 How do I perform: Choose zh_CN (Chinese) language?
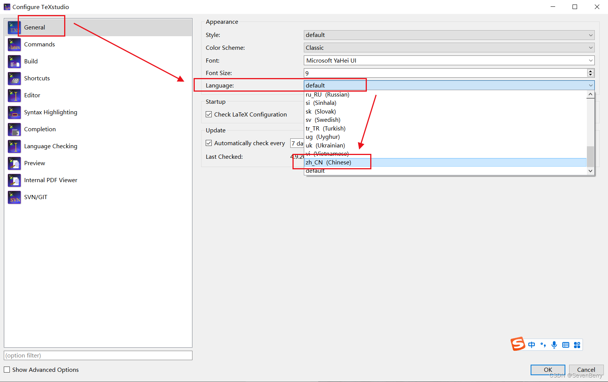point(445,163)
